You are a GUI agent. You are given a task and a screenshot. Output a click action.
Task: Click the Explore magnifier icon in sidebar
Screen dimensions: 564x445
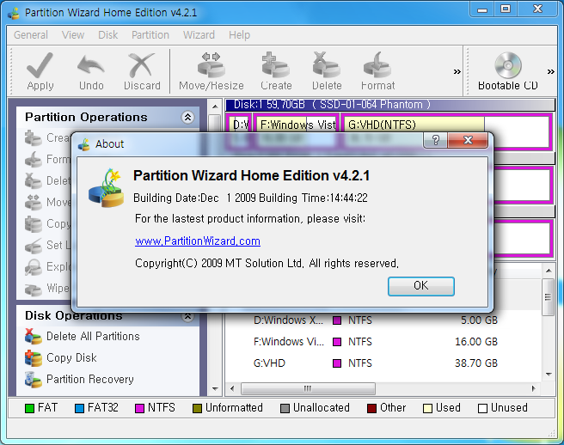[33, 267]
